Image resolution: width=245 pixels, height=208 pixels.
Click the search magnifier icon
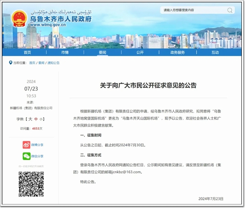[x=230, y=10]
